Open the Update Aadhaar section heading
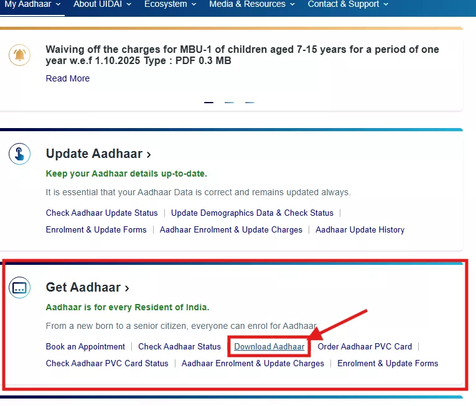The height and width of the screenshot is (406, 476). coord(98,154)
